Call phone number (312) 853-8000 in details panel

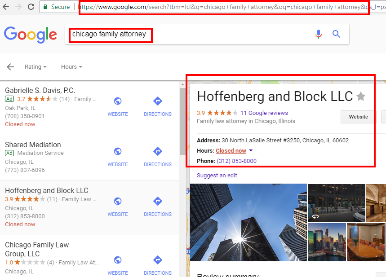(236, 161)
